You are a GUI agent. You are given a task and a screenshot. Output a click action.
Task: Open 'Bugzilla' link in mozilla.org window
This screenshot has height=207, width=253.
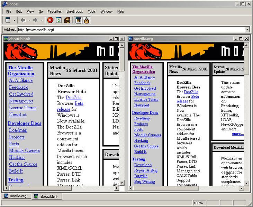(x=141, y=176)
